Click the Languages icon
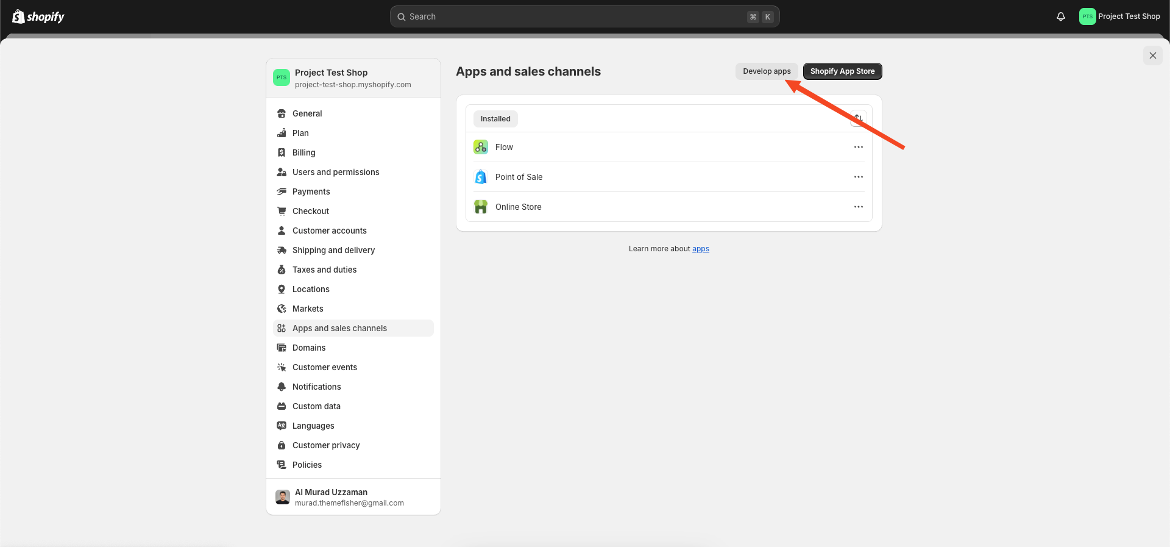Screen dimensions: 1170x547 tap(282, 426)
